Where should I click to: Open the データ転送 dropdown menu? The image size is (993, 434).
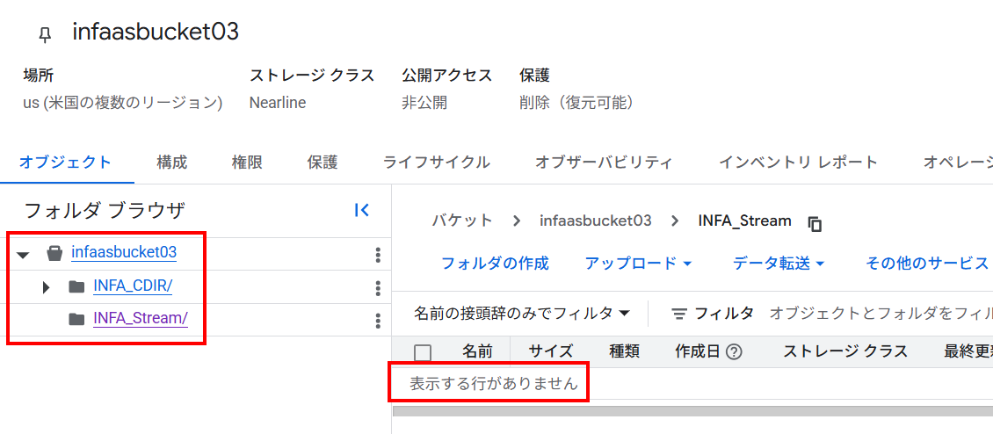pos(779,263)
